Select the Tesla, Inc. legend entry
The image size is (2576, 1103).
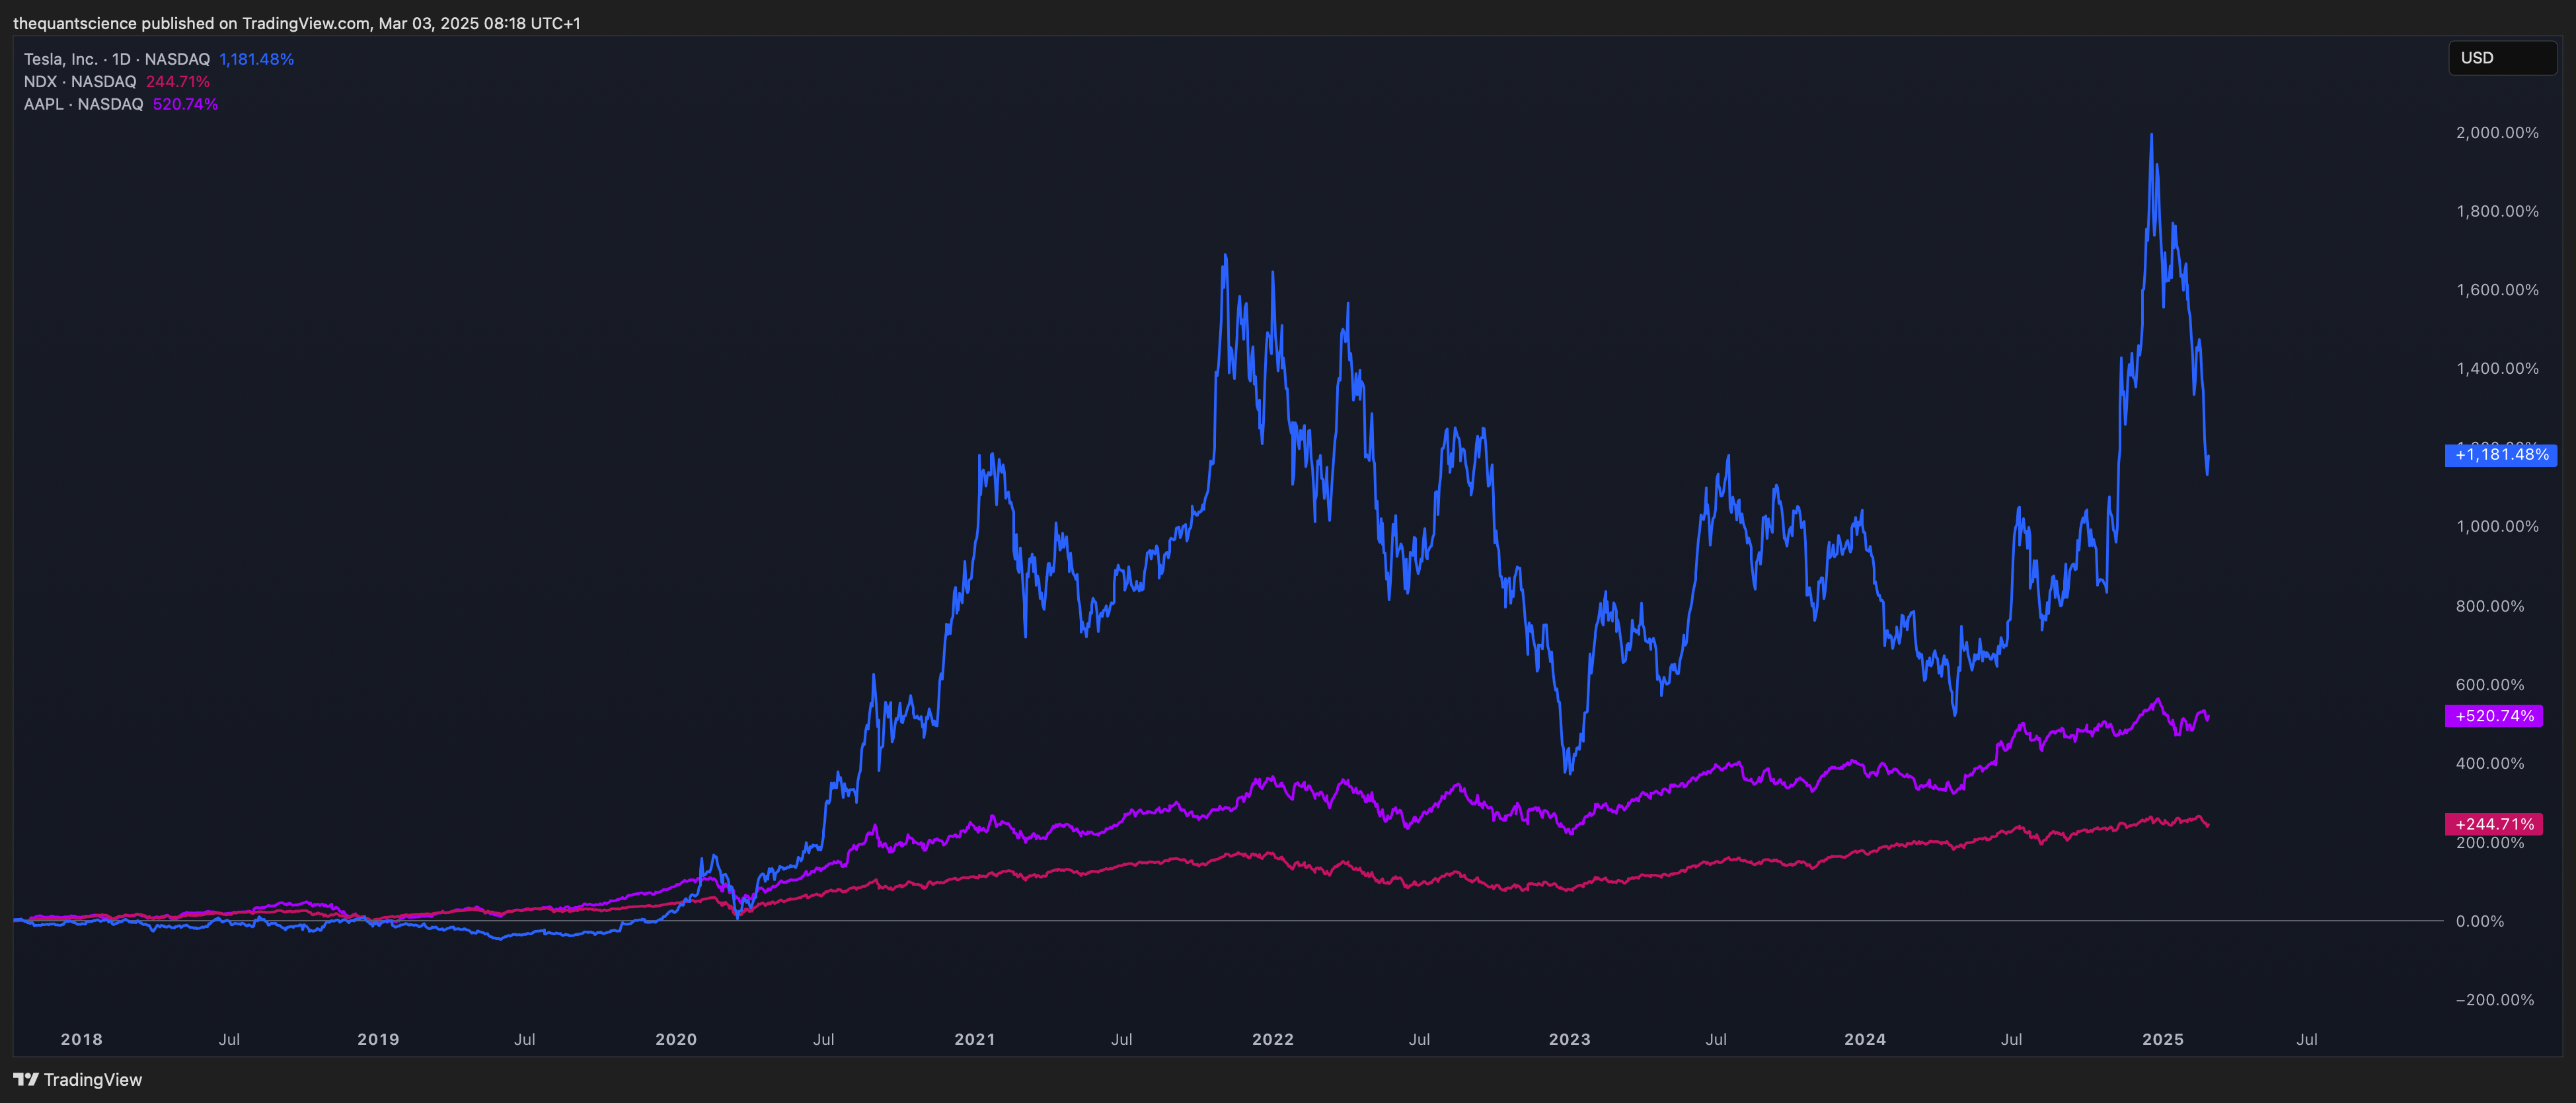pos(117,59)
